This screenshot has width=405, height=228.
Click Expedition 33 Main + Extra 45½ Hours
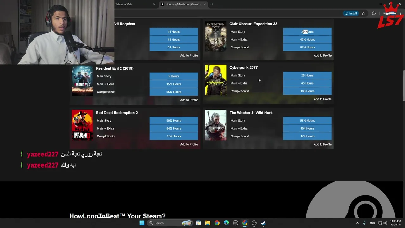tap(307, 40)
